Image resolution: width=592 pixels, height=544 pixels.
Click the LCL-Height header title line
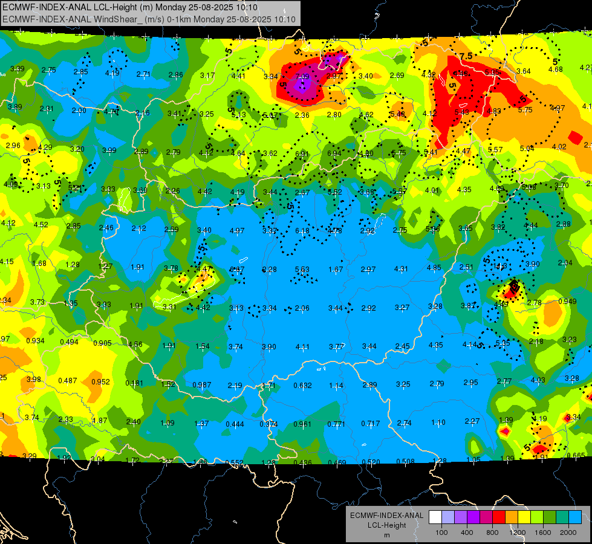pyautogui.click(x=130, y=7)
